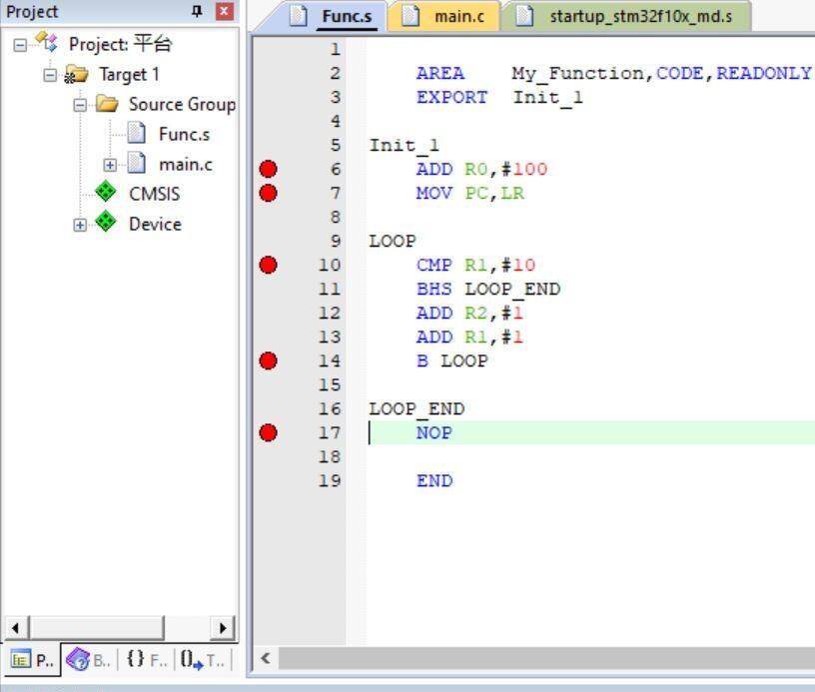The height and width of the screenshot is (692, 815).
Task: Select the Target 1 folder icon
Action: (76, 74)
